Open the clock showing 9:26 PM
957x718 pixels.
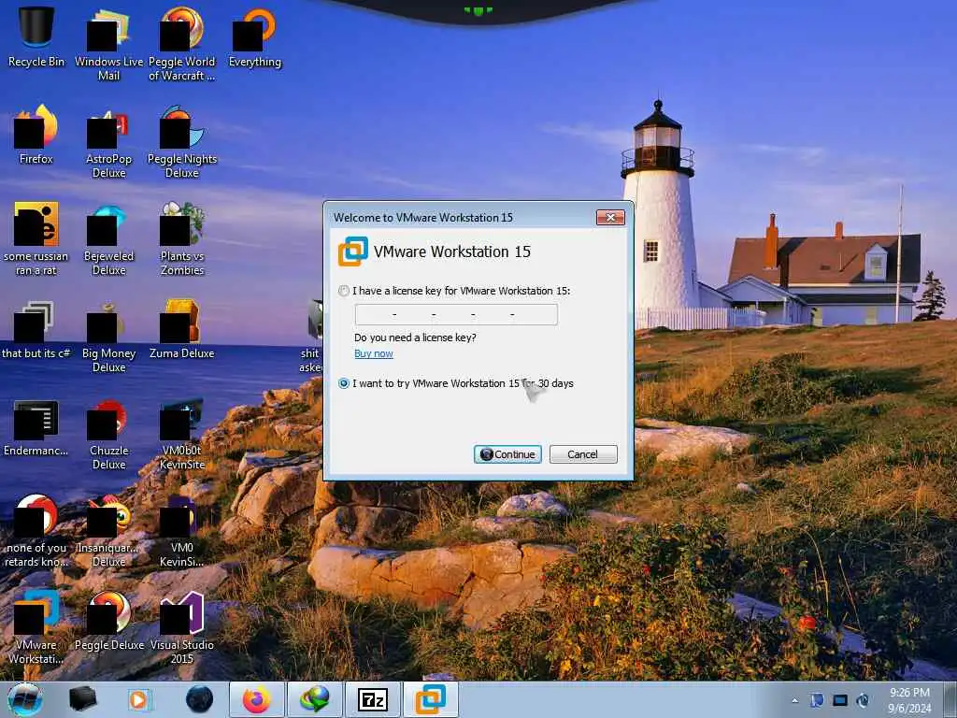click(x=909, y=700)
